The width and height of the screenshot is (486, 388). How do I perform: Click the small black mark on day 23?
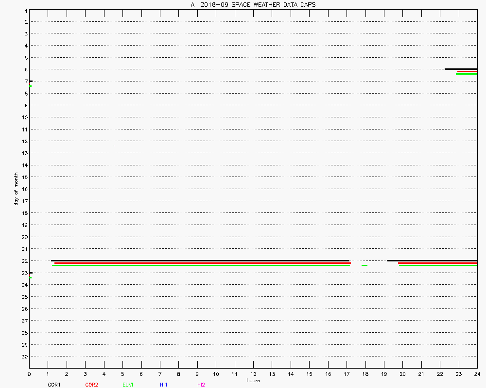31,273
